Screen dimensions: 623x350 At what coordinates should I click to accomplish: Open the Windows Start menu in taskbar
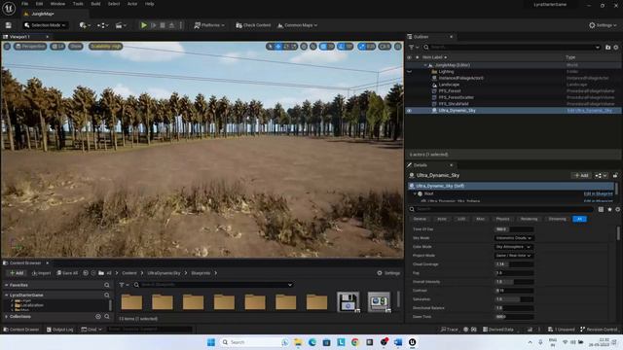pyautogui.click(x=211, y=342)
